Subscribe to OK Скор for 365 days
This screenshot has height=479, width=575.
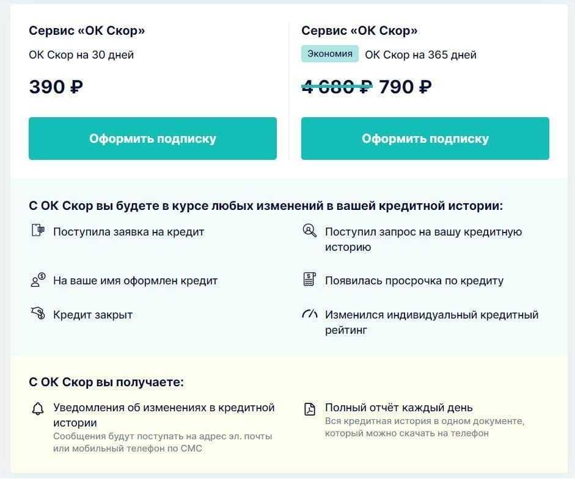[425, 139]
